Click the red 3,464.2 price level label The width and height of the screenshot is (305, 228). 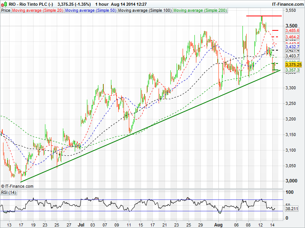point(292,37)
